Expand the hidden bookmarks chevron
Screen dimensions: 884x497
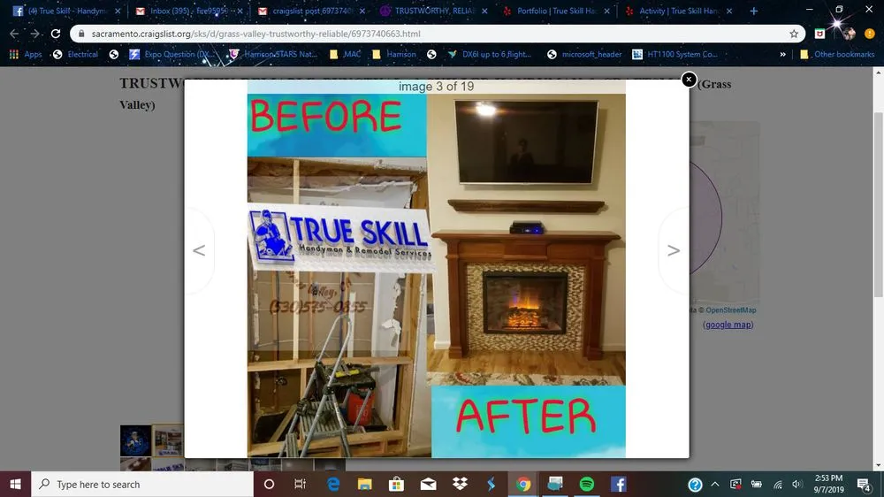782,54
